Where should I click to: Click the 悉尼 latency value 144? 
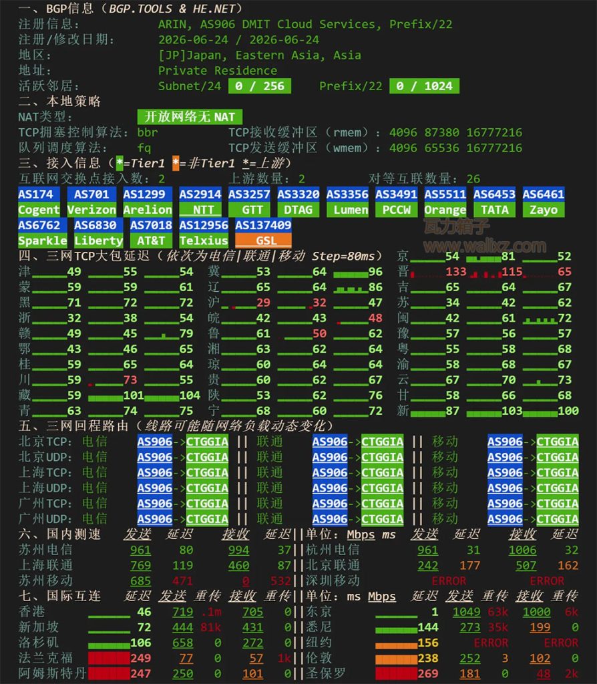[x=428, y=627]
